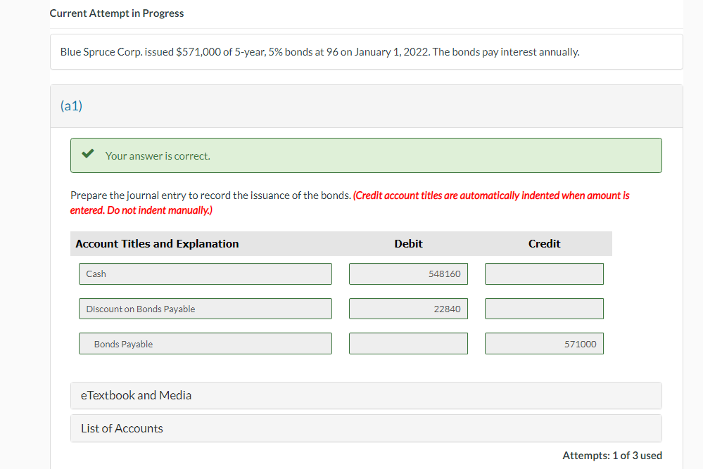Collapse the (a1) question section
703x469 pixels.
pos(71,105)
